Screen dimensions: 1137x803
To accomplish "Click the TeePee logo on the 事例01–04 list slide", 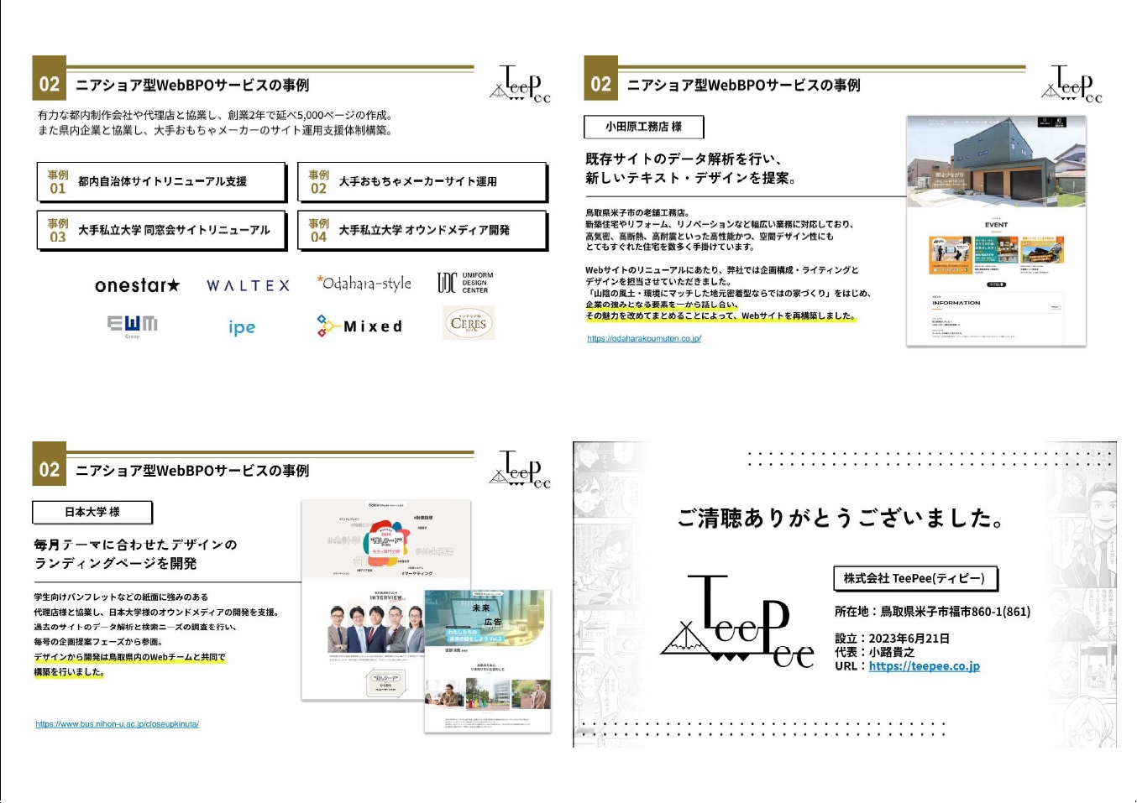I will coord(521,84).
